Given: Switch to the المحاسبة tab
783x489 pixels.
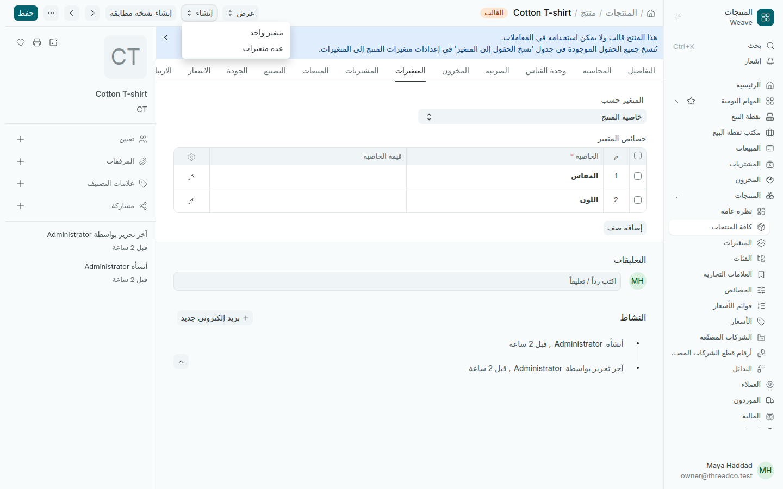Looking at the screenshot, I should [597, 71].
